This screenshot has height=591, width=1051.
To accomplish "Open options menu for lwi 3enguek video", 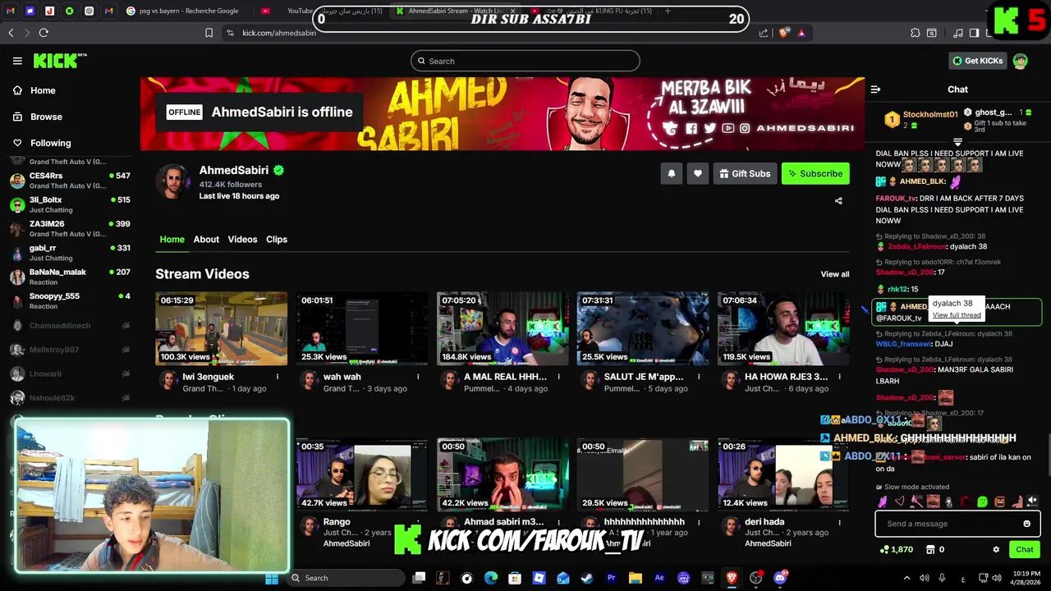I will pos(277,377).
